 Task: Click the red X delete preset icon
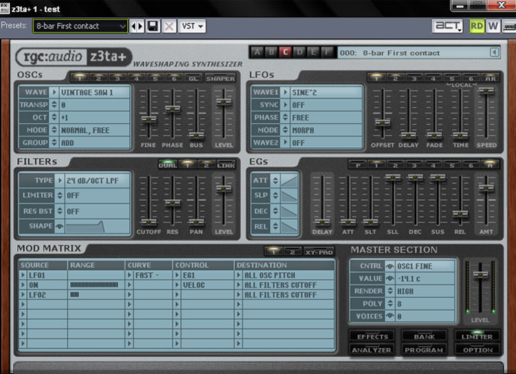(169, 26)
